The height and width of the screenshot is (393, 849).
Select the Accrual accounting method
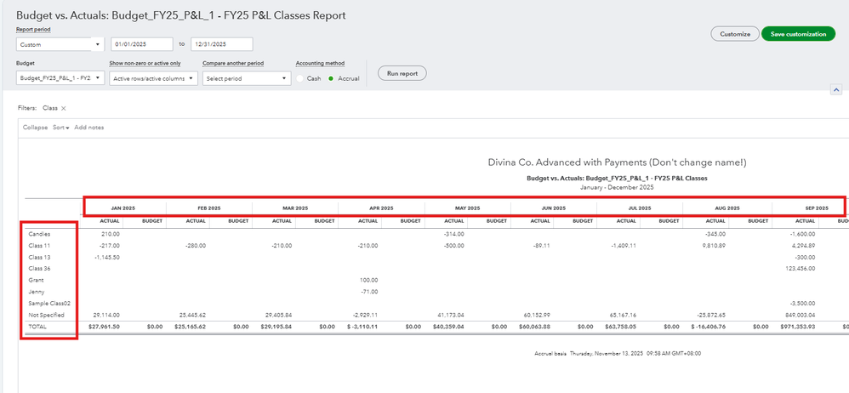point(333,78)
